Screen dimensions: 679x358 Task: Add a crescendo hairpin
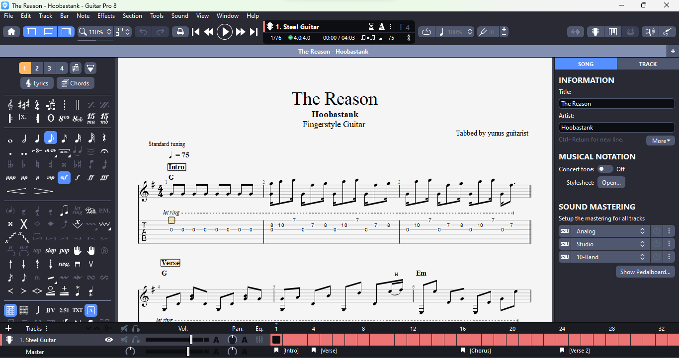point(16,191)
